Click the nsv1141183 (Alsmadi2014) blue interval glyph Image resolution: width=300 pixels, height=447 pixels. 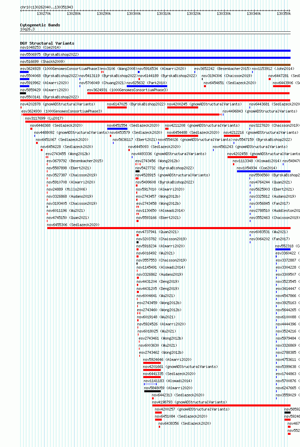pyautogui.click(x=150, y=384)
